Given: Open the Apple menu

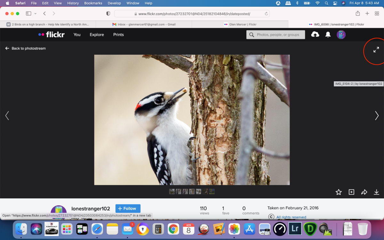Looking at the screenshot, I should pyautogui.click(x=7, y=3).
